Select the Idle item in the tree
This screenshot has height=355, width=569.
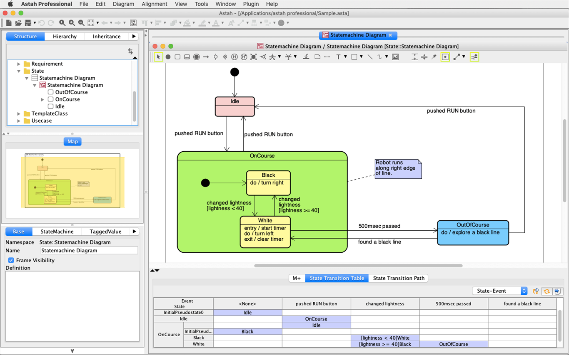pyautogui.click(x=60, y=106)
